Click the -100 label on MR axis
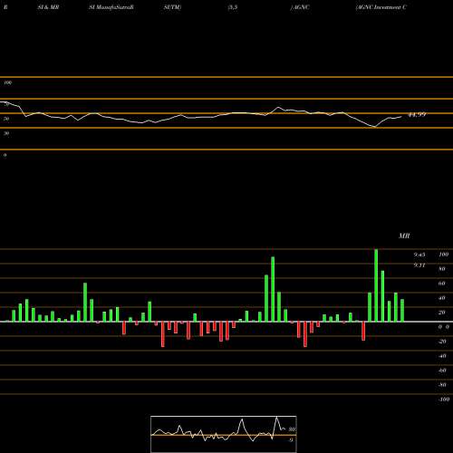The width and height of the screenshot is (453, 453). 444,400
